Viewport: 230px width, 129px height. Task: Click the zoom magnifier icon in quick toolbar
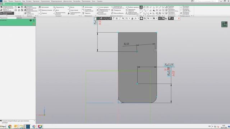pyautogui.click(x=126, y=18)
